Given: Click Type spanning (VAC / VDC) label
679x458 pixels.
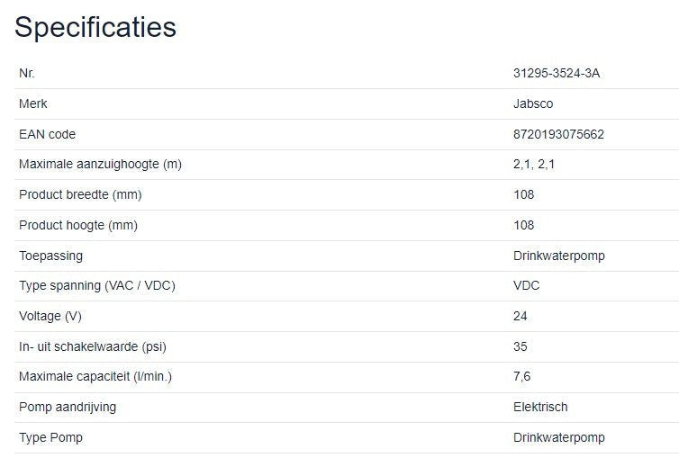Looking at the screenshot, I should click(96, 286).
